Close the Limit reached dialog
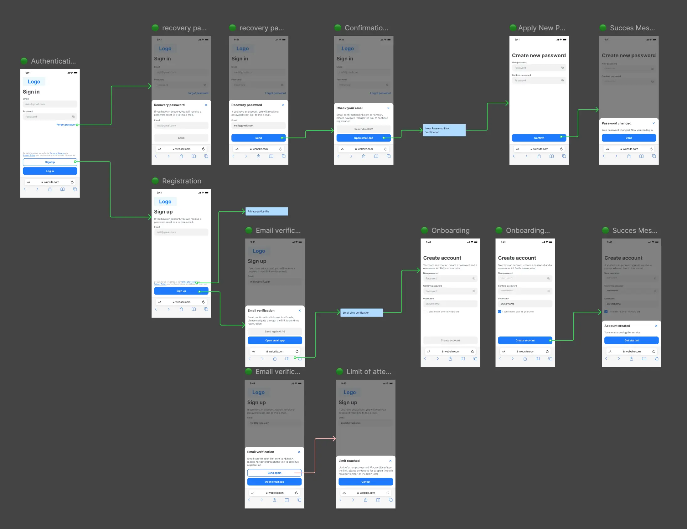Screen dimensions: 687x529 tap(390, 461)
